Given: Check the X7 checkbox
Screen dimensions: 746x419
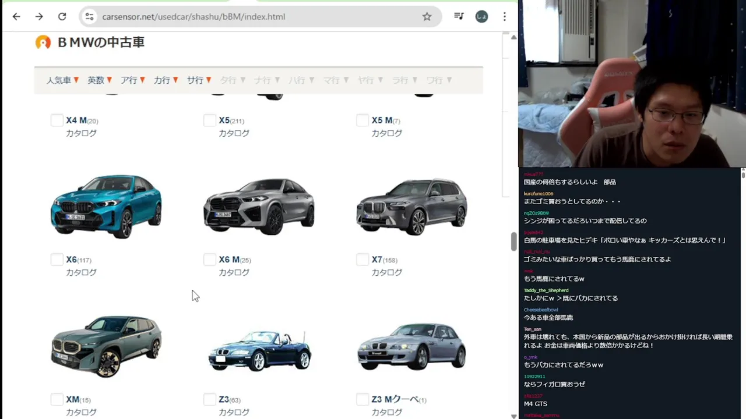Looking at the screenshot, I should (363, 259).
